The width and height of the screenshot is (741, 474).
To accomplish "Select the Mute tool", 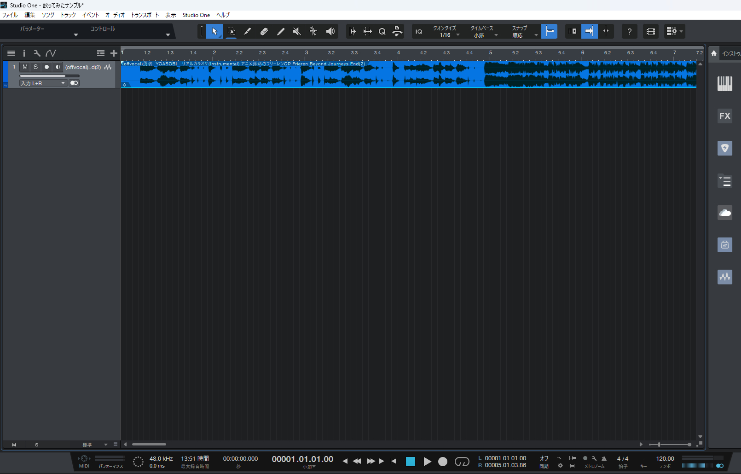I will tap(297, 31).
